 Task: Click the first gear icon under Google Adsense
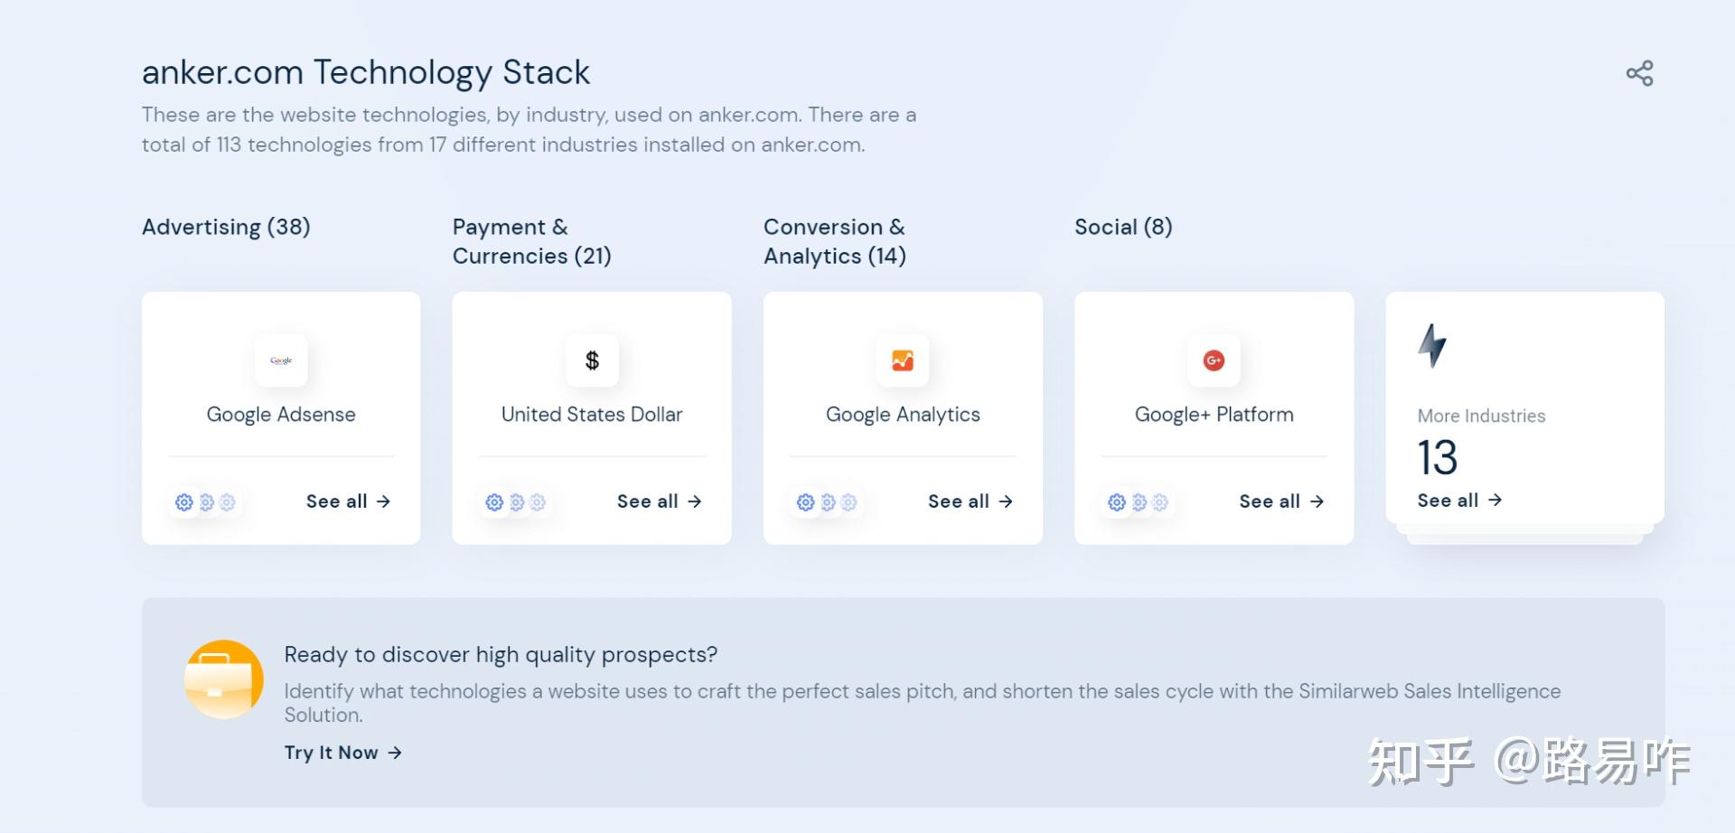coord(183,502)
